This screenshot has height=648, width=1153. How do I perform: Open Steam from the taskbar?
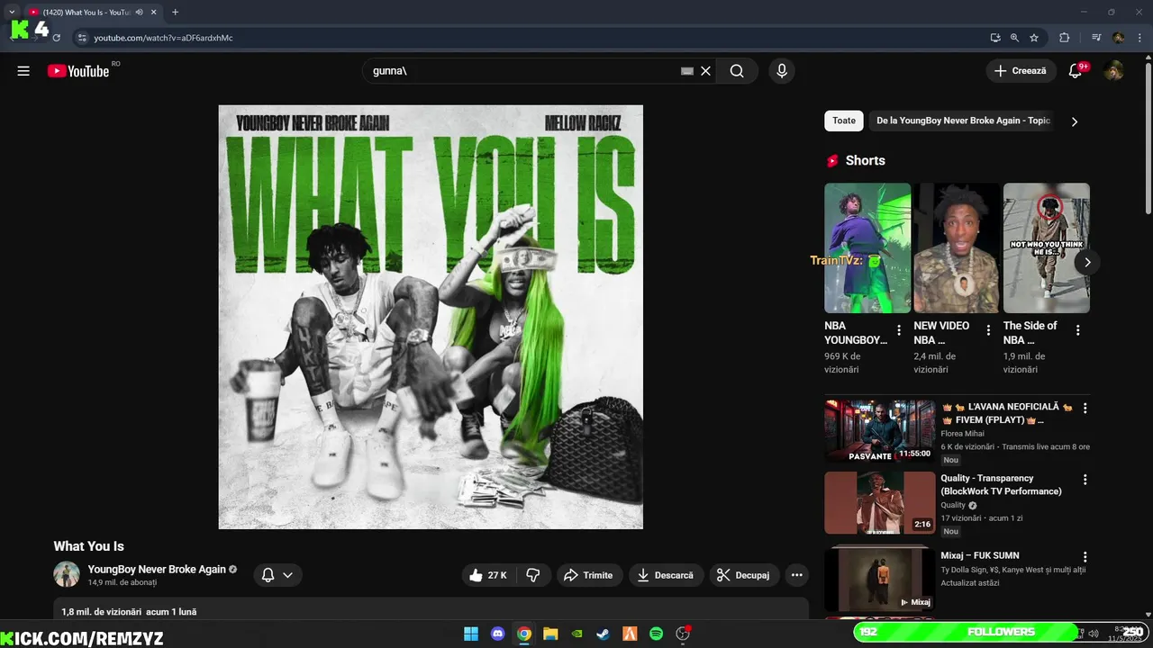coord(603,634)
